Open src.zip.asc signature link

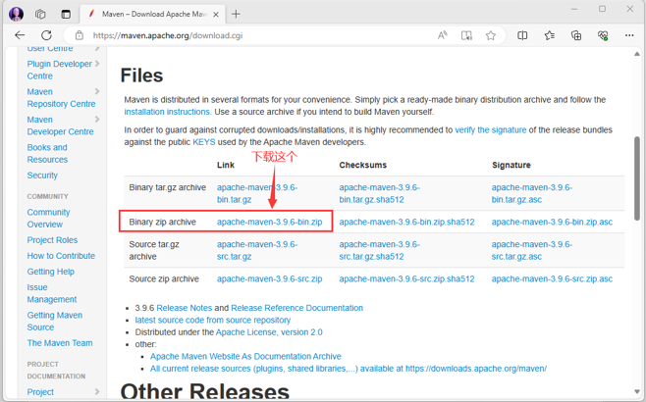[552, 279]
